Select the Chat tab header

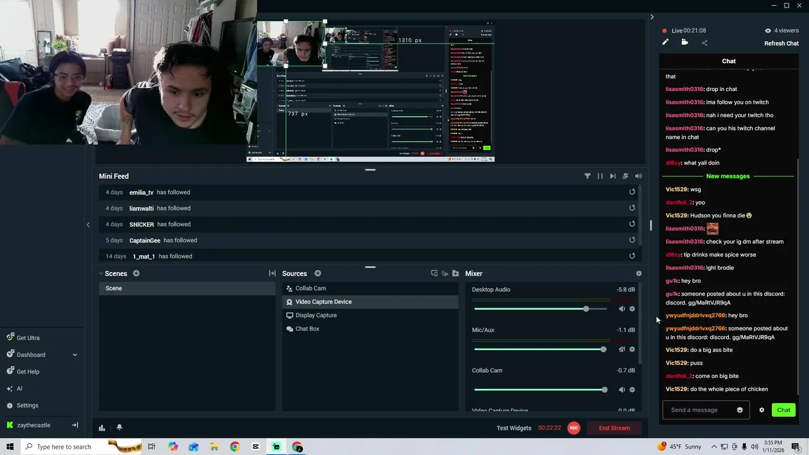click(x=729, y=61)
